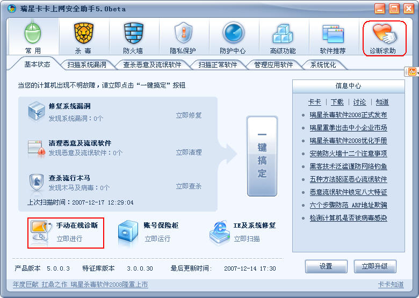Switch to the 基本状态 tab

pyautogui.click(x=37, y=64)
